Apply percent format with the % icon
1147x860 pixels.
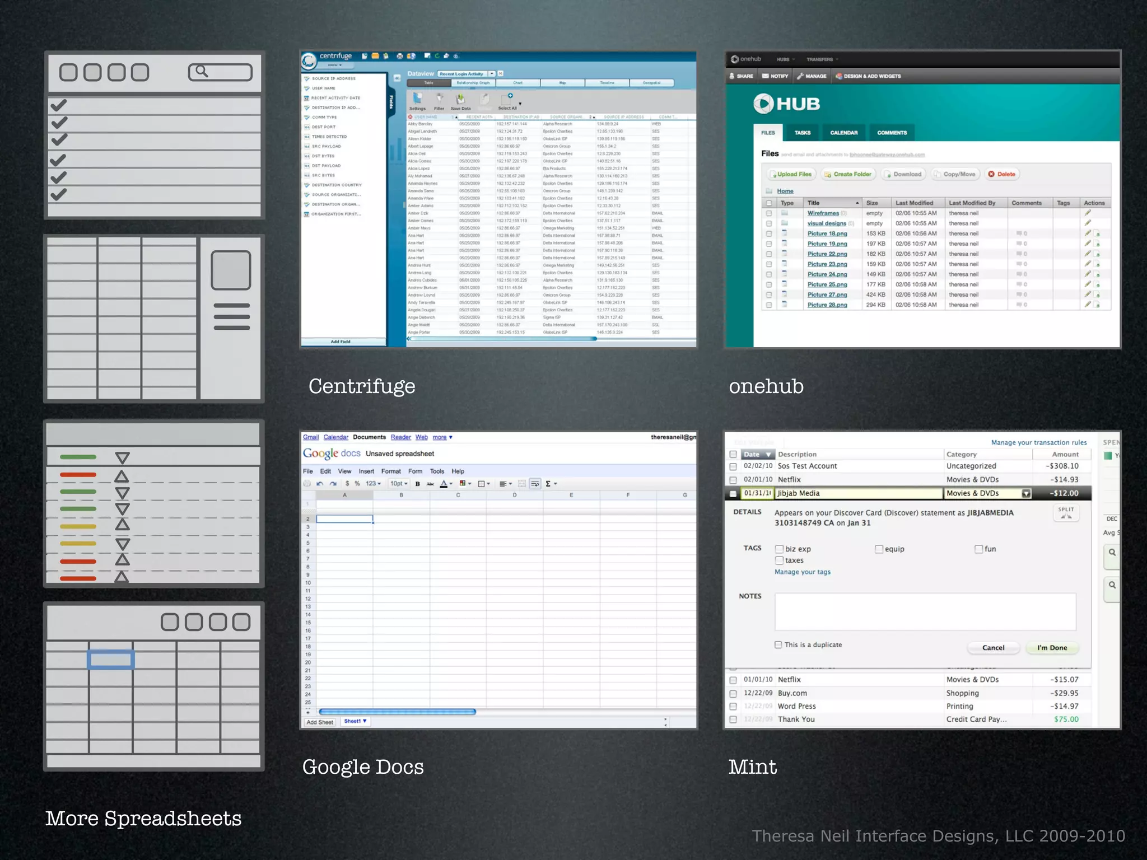(357, 484)
